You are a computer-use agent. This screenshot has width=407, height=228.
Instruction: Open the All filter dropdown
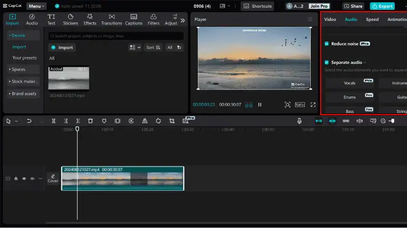[174, 47]
